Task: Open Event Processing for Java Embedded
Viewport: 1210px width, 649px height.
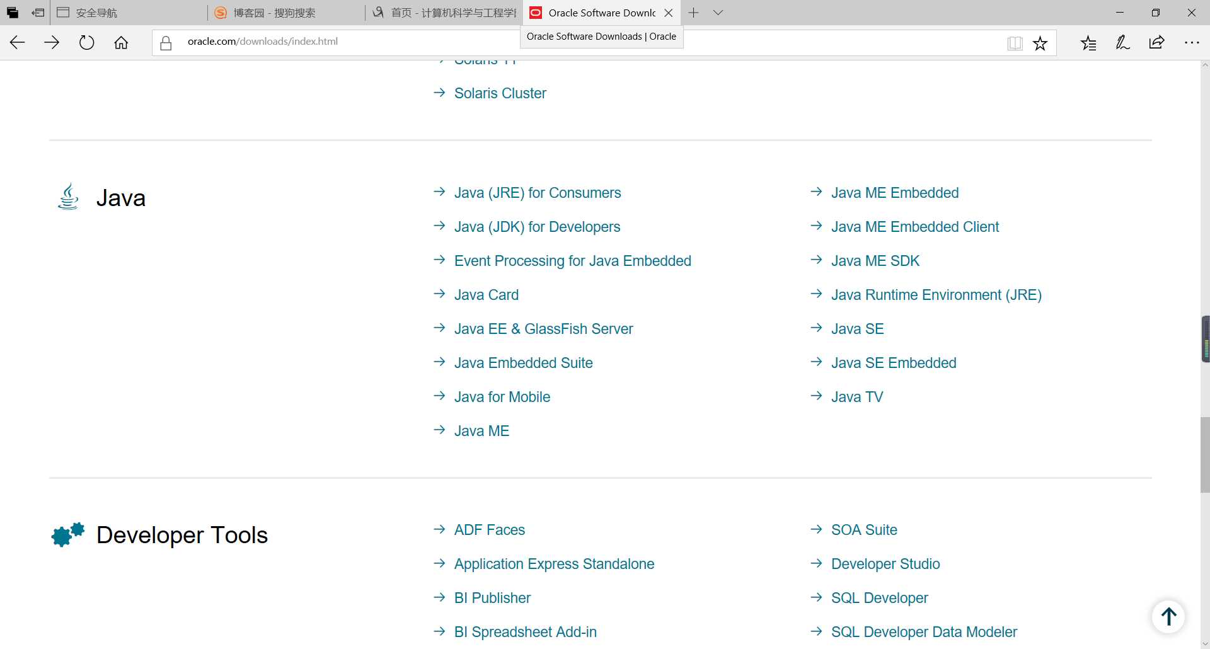Action: [x=572, y=261]
